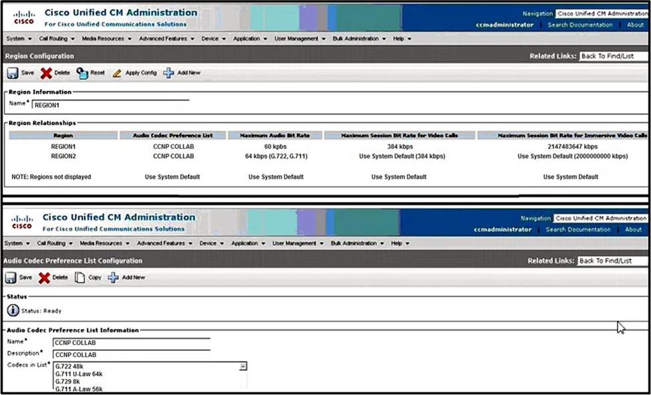The image size is (651, 395).
Task: Open Related Links dropdown in Region Configuration
Action: coord(614,56)
